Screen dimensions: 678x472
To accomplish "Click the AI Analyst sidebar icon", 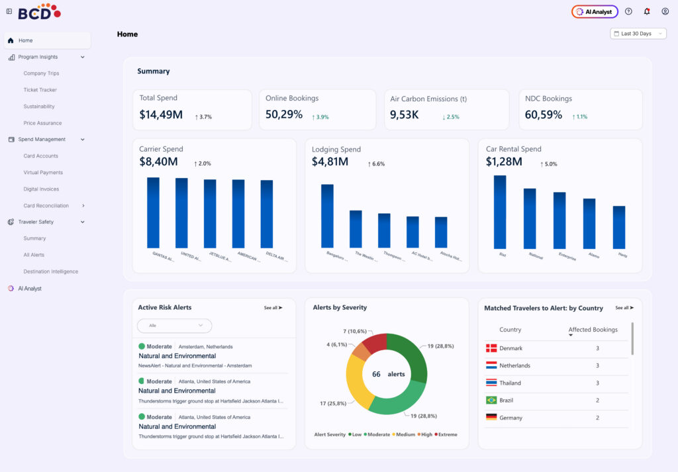I will [x=11, y=289].
